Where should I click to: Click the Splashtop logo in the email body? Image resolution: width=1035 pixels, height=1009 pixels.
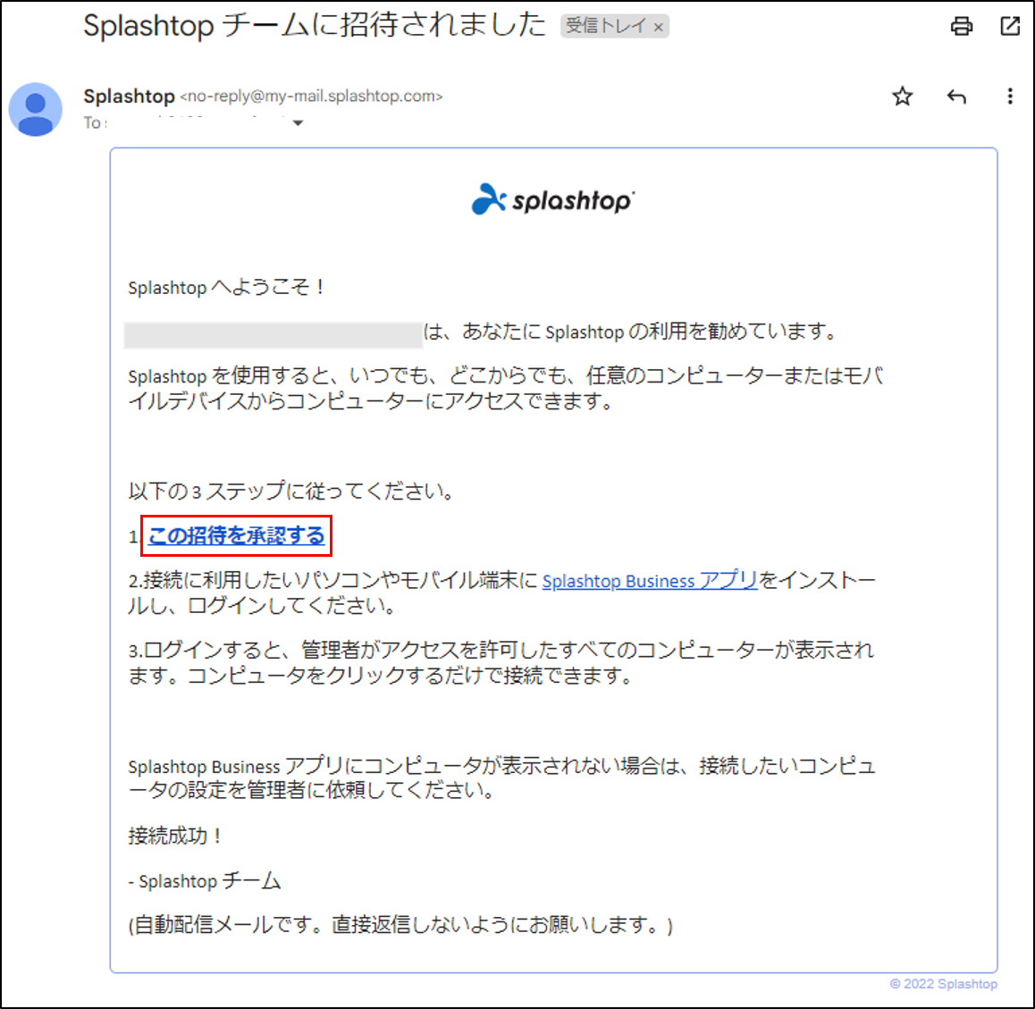(x=552, y=199)
